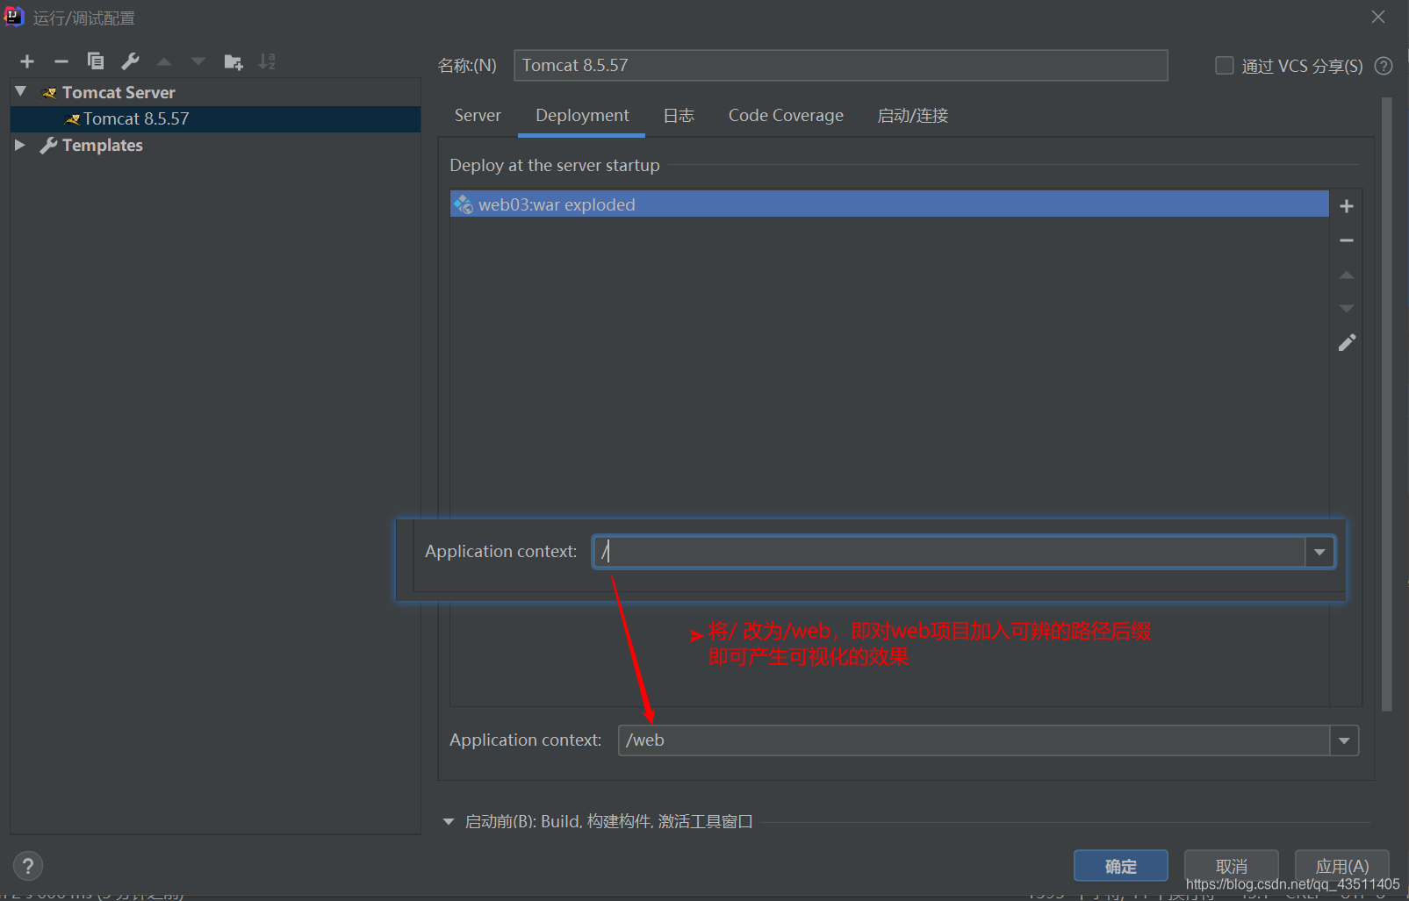Confirm changes with the 确定 button
This screenshot has height=901, width=1409.
(x=1120, y=865)
